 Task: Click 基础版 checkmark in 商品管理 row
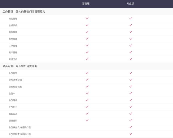(x=87, y=32)
